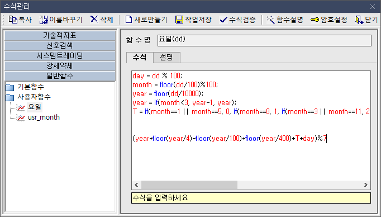The height and width of the screenshot is (217, 381).
Task: Click the line starting 'T = if(month==1'
Action: coord(251,112)
